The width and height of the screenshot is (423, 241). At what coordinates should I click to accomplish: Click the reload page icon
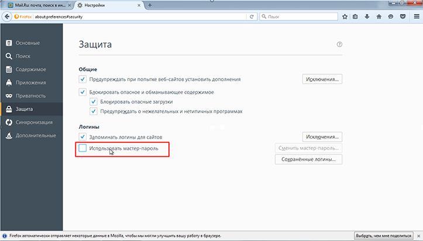pyautogui.click(x=252, y=16)
